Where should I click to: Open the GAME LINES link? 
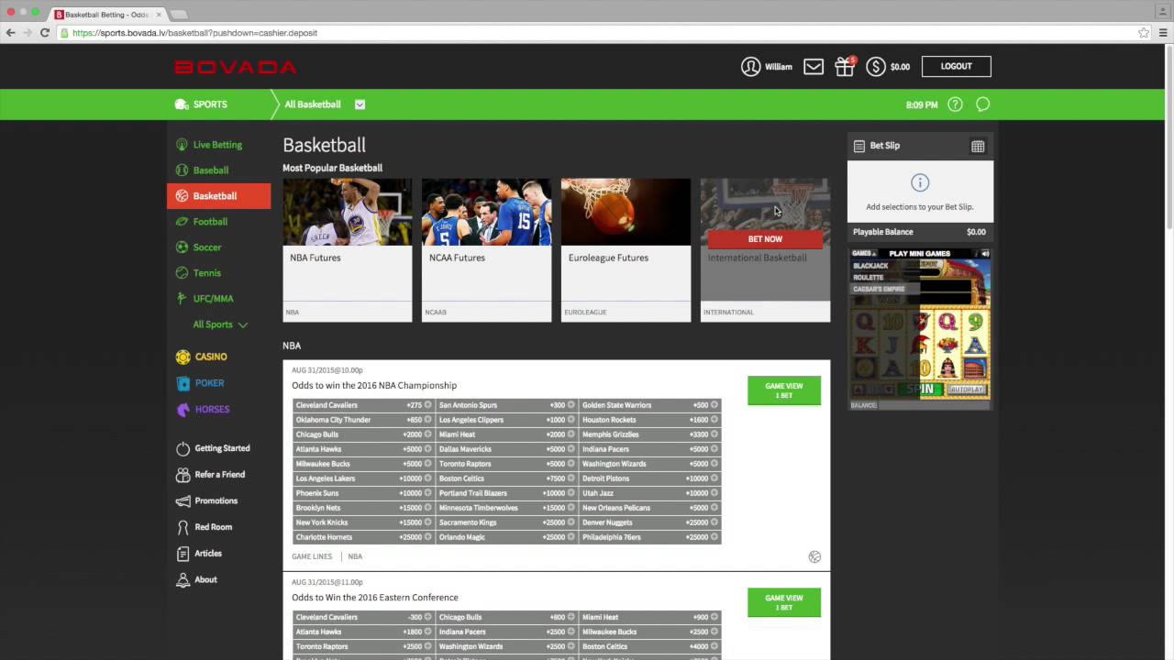tap(312, 556)
